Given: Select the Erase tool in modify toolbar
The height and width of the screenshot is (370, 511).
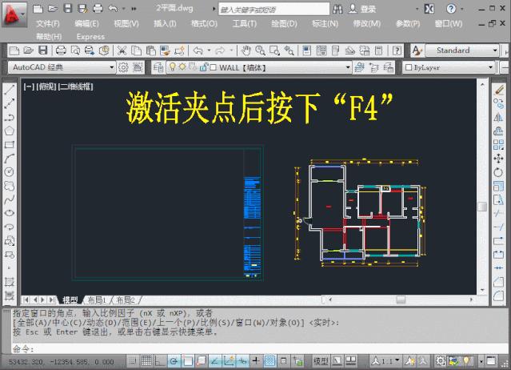Looking at the screenshot, I should click(x=498, y=90).
